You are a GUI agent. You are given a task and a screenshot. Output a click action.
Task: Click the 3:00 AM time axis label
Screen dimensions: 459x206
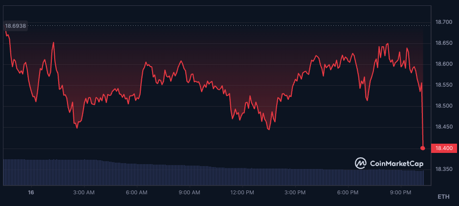(84, 192)
